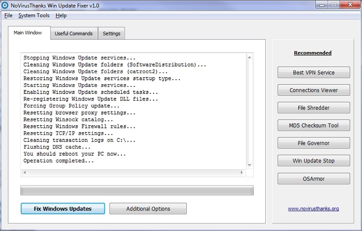Screen dimensions: 362x231
Task: Switch to the Useful Commands tab
Action: pos(74,34)
